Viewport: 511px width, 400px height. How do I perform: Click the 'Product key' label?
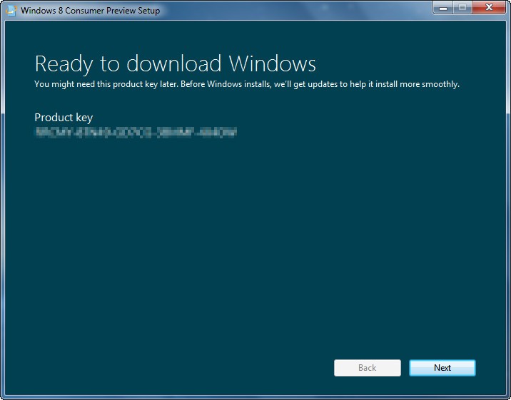[64, 117]
